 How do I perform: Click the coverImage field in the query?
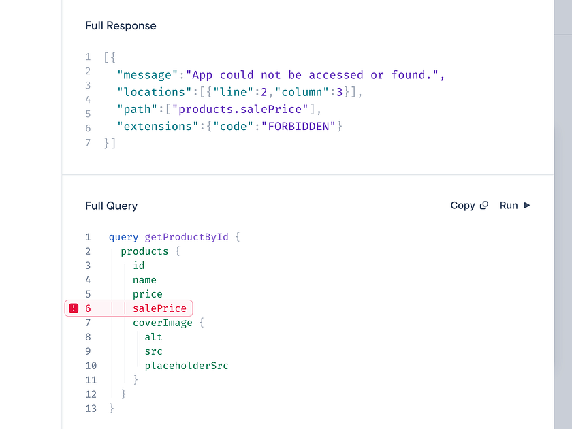[x=162, y=323]
